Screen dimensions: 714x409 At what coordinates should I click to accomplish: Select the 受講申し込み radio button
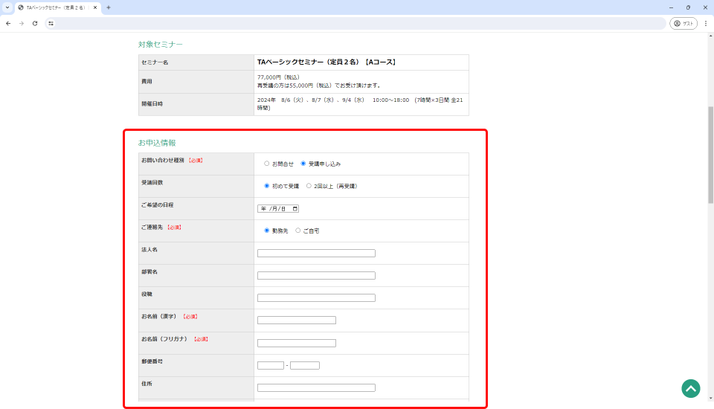pos(303,164)
